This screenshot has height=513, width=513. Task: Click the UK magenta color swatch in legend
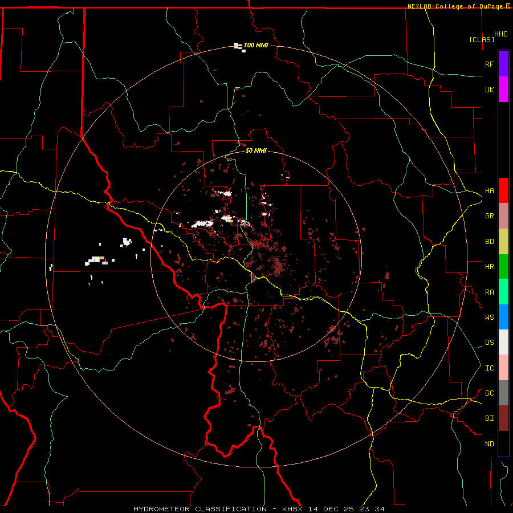tap(503, 89)
